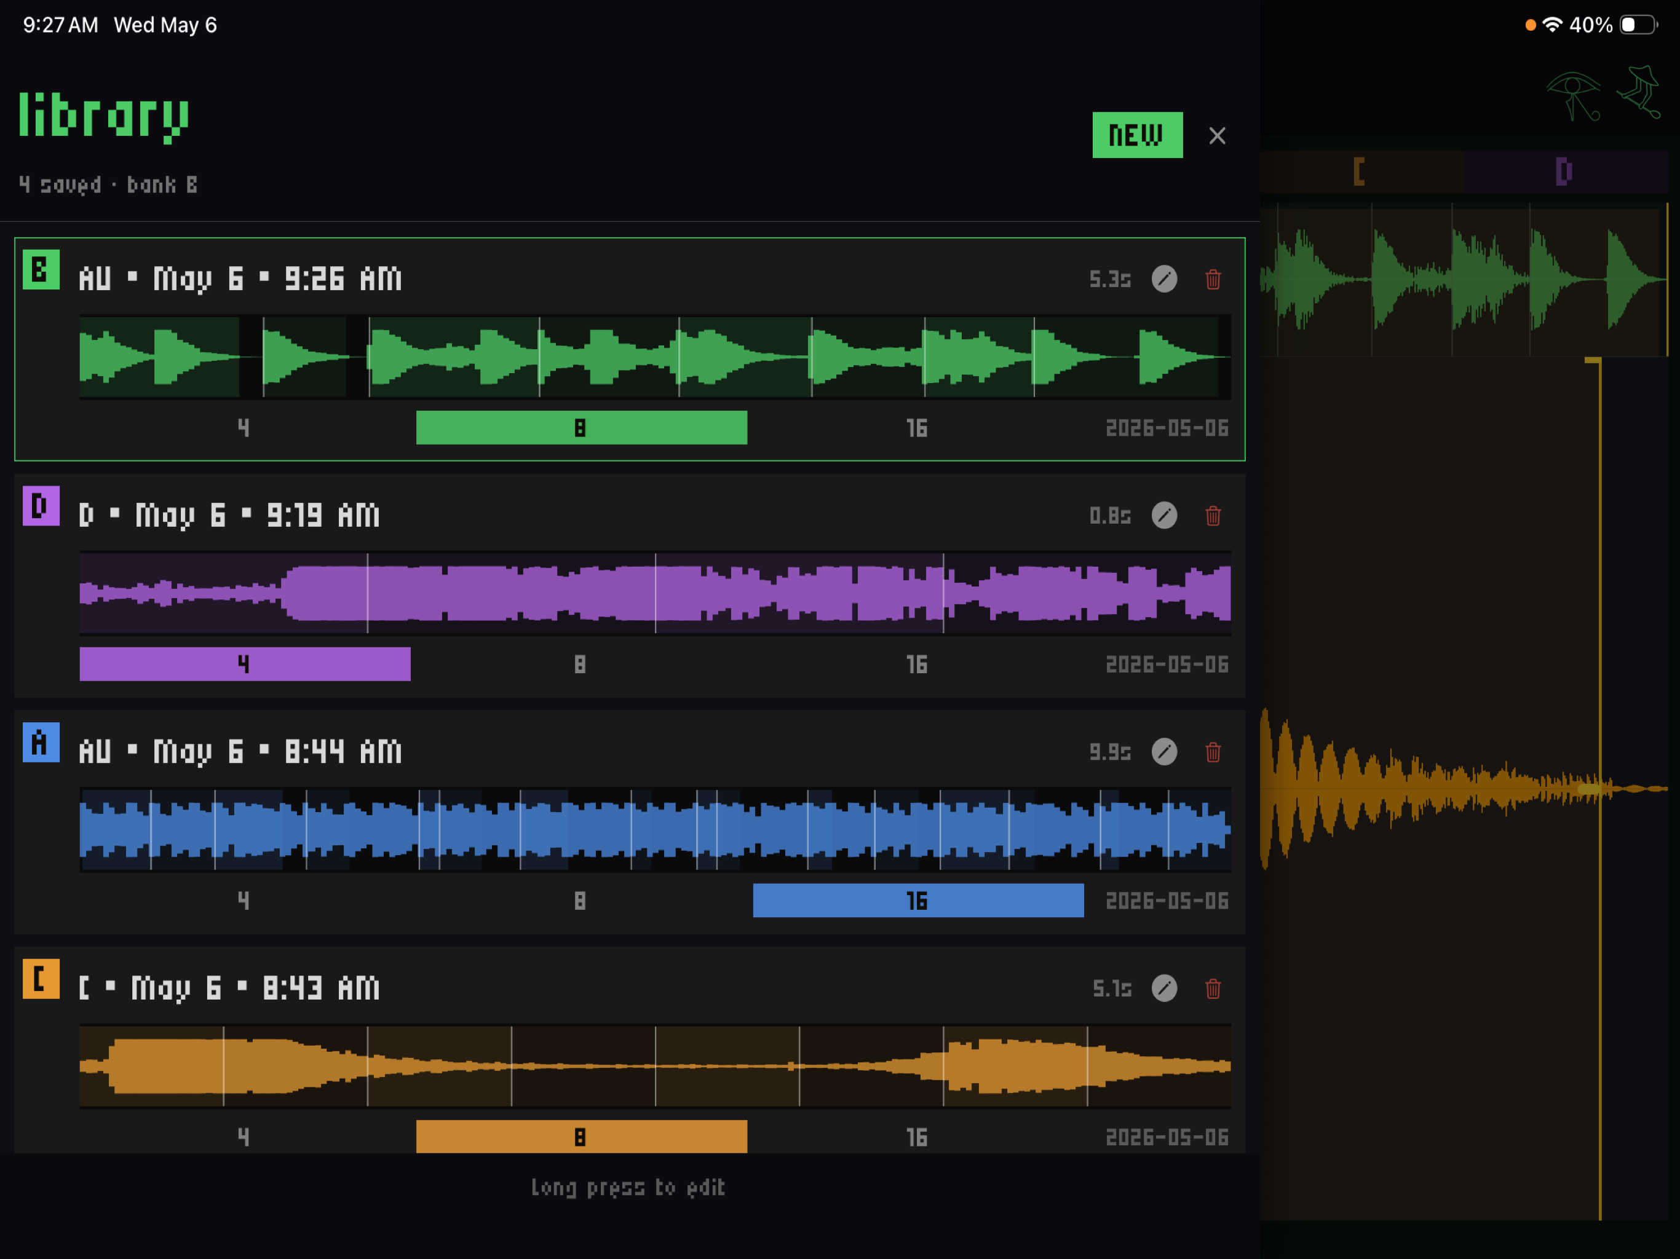Screen dimensions: 1680x1259
Task: Select 4 slices for the 9:19 AM recording
Action: pyautogui.click(x=245, y=664)
